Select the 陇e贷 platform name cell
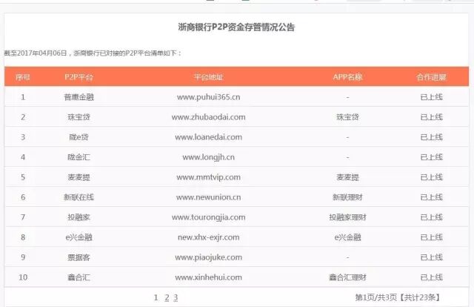The image size is (474, 307). click(79, 137)
